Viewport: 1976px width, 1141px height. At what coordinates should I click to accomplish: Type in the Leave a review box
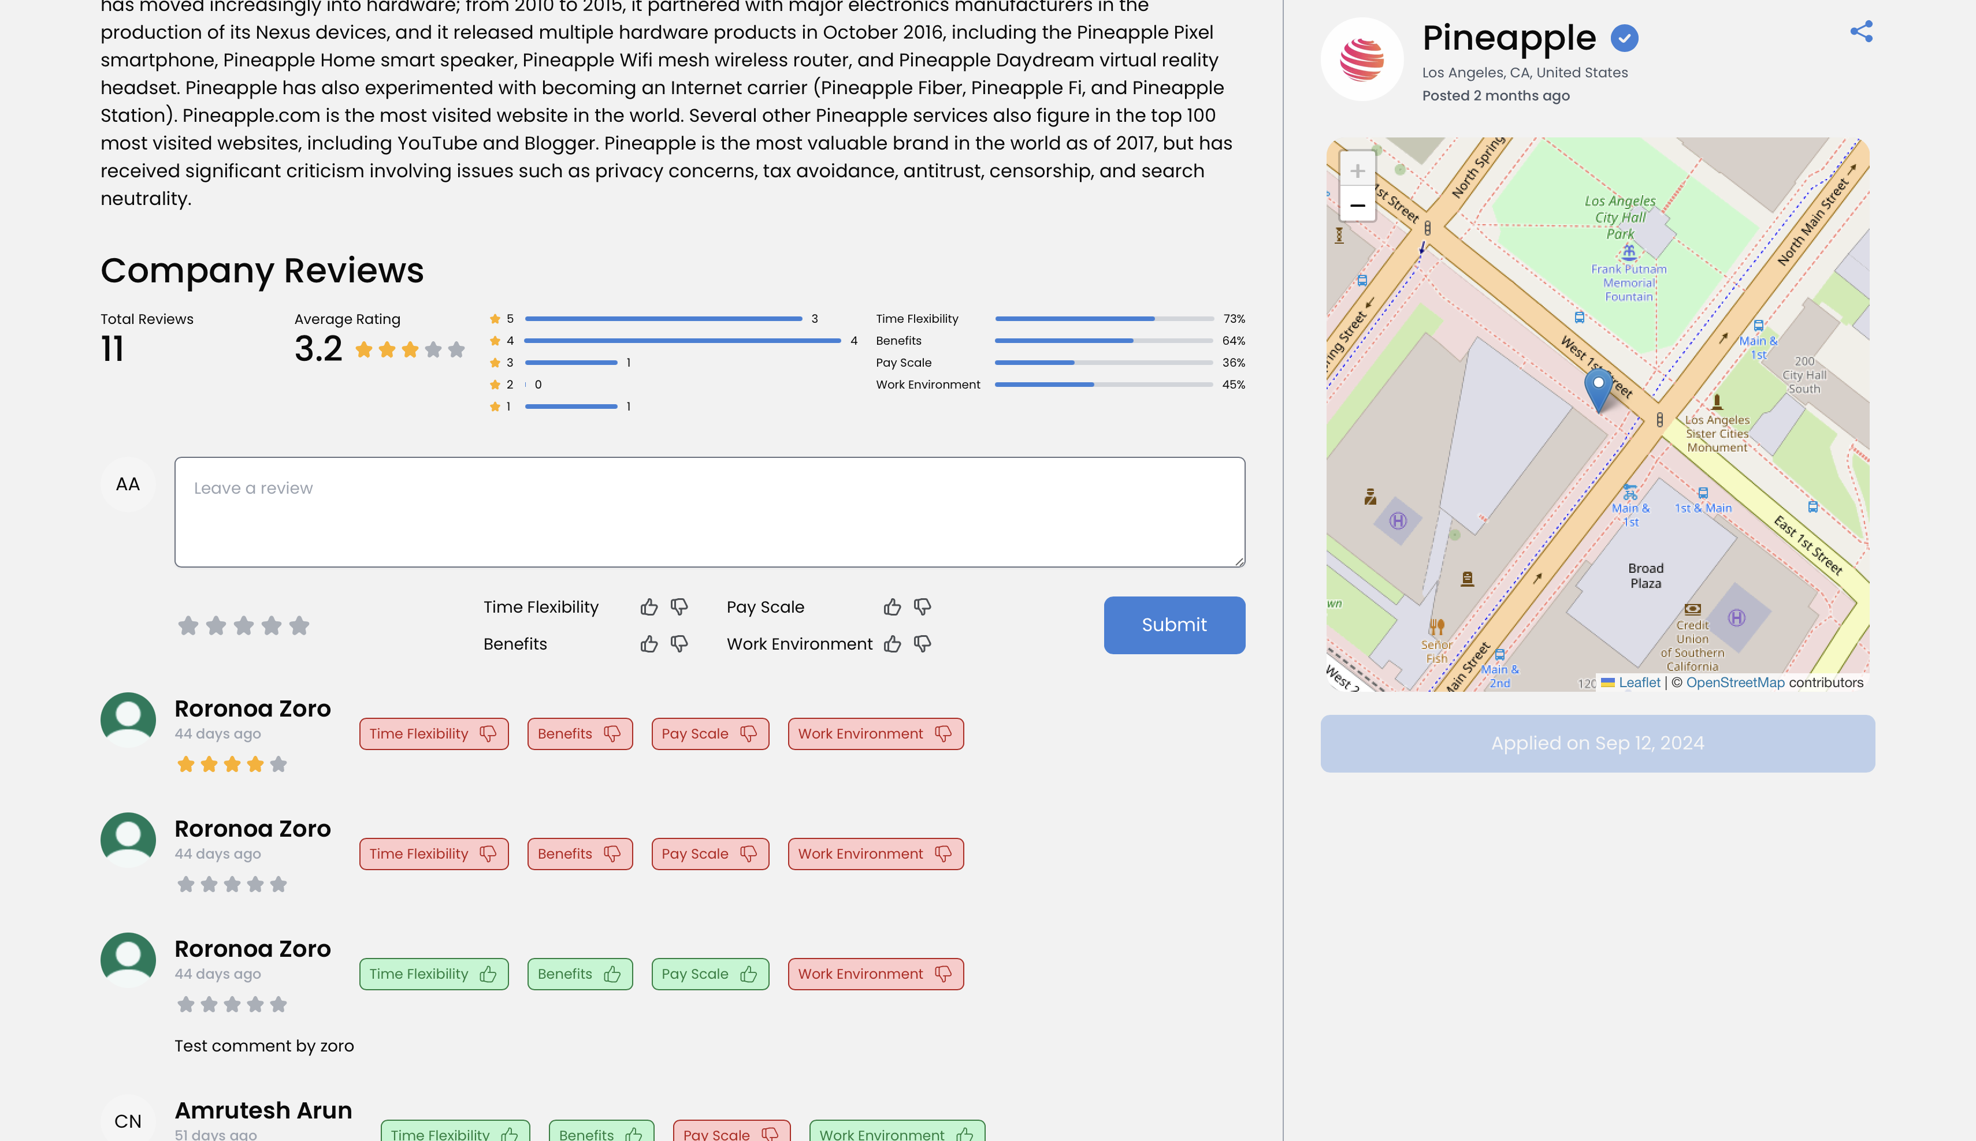[709, 512]
